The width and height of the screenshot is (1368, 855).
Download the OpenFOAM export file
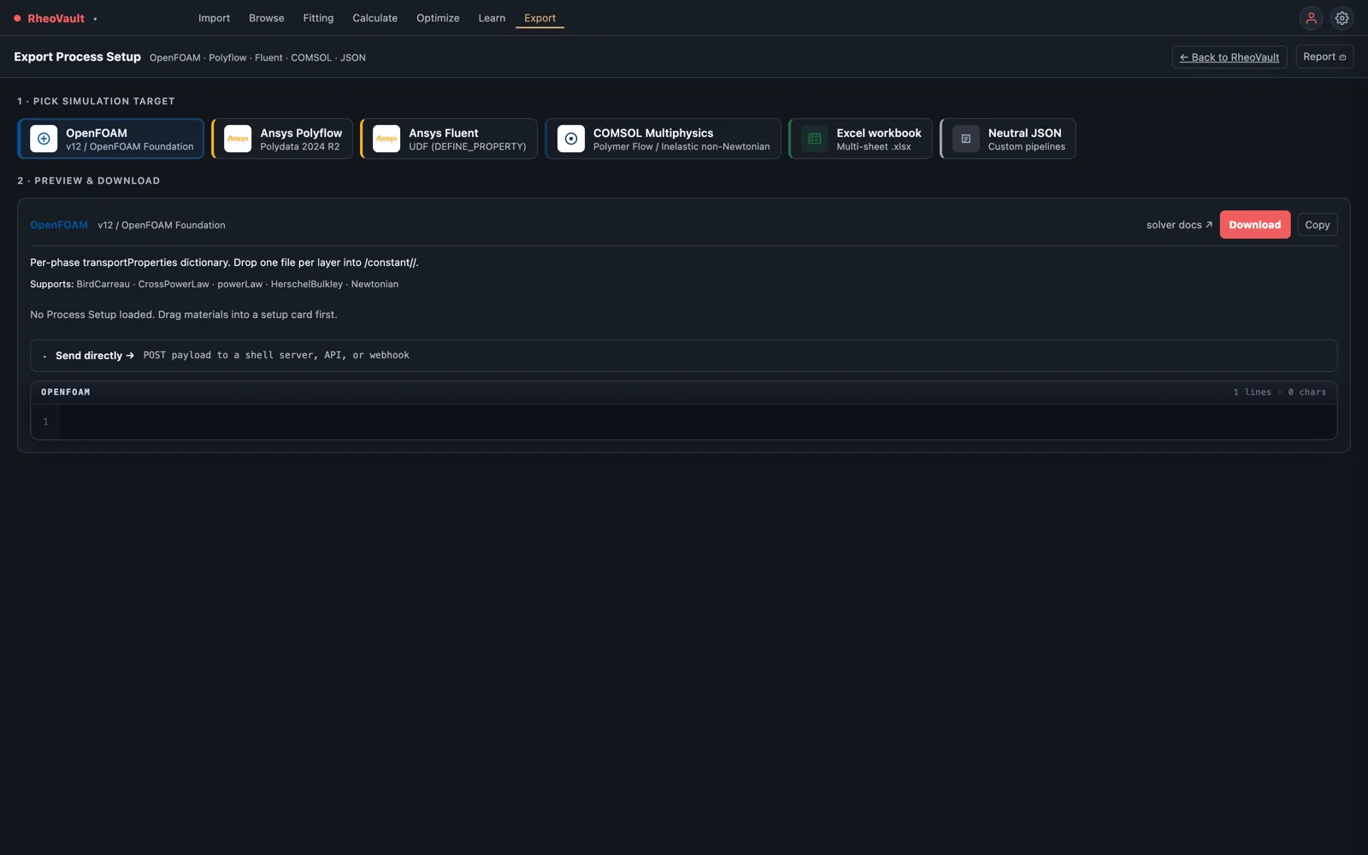click(1254, 225)
